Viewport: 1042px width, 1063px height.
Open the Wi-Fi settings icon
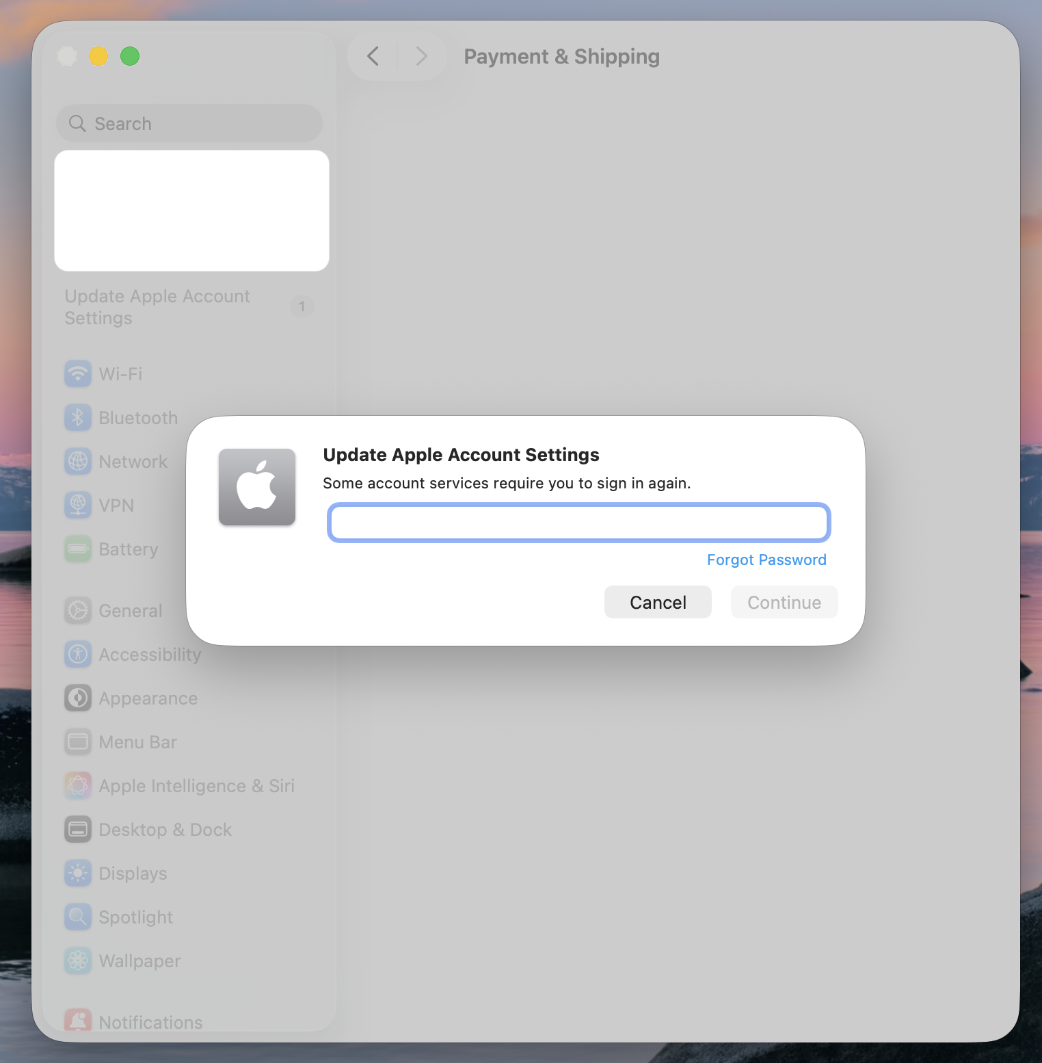click(78, 374)
